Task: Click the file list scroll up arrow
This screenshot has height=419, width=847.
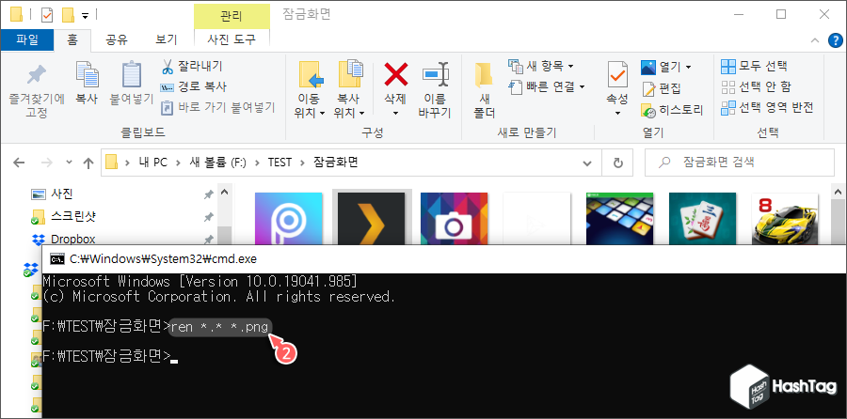Action: tap(839, 191)
